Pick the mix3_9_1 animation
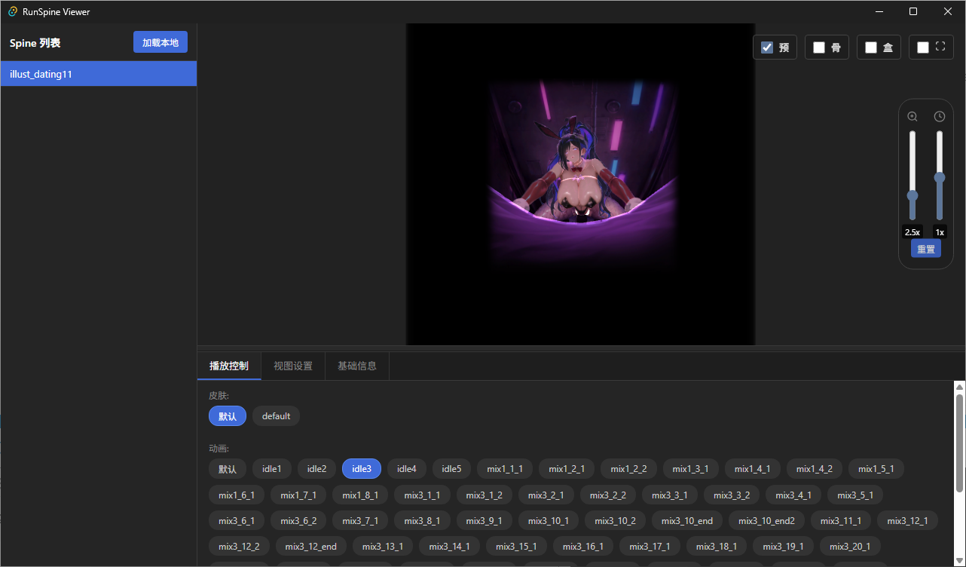The image size is (966, 567). pyautogui.click(x=485, y=521)
